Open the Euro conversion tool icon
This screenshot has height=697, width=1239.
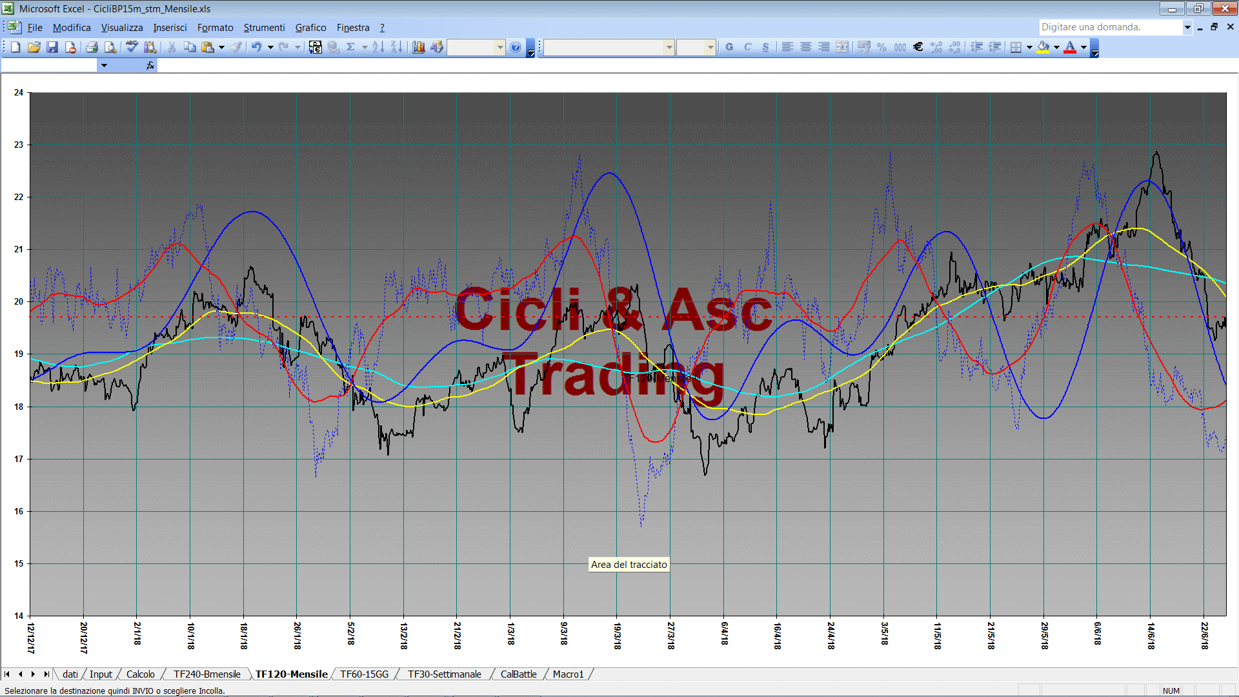pos(315,47)
